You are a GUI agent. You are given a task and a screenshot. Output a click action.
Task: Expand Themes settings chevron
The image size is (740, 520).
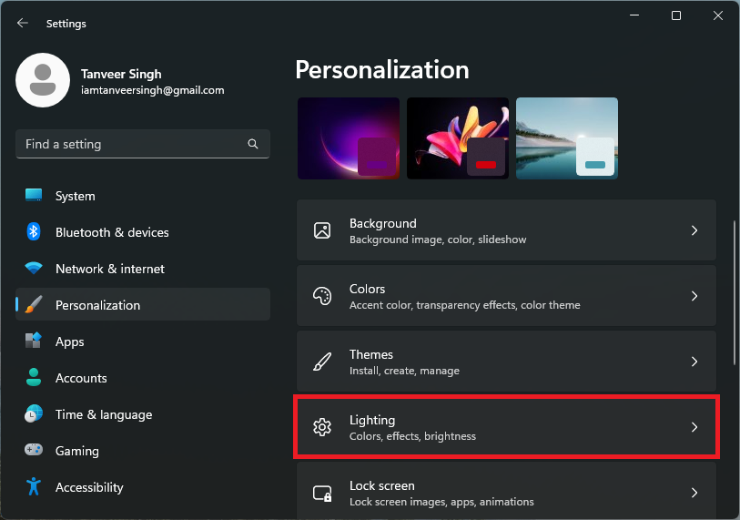[694, 362]
